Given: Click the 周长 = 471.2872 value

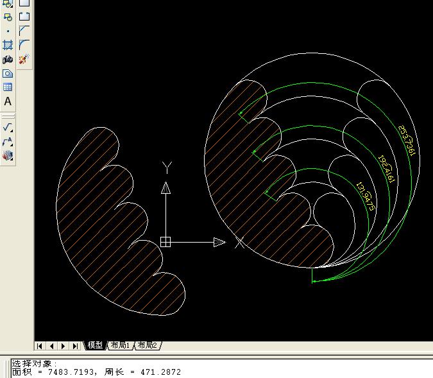Looking at the screenshot, I should point(142,372).
